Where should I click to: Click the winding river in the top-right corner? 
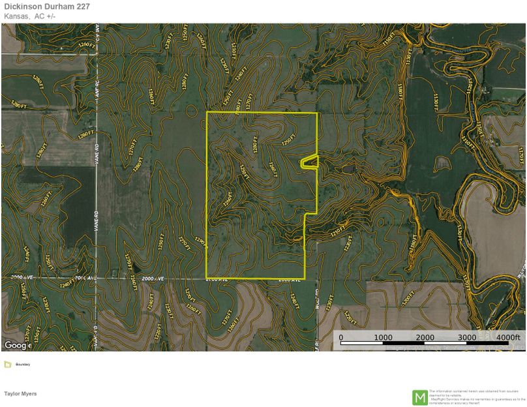click(470, 52)
